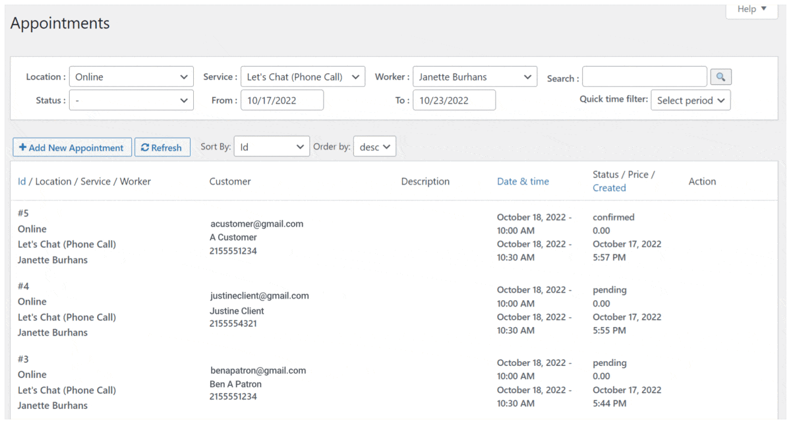This screenshot has width=791, height=424.
Task: Click the Customer column header
Action: (230, 181)
